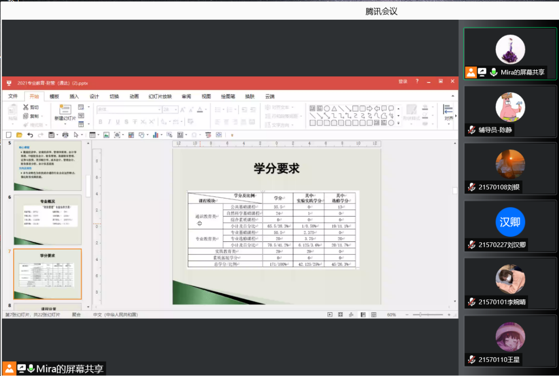Viewport: 559px width, 376px height.
Task: Click the Undo arrow in quick toolbar
Action: [x=30, y=135]
